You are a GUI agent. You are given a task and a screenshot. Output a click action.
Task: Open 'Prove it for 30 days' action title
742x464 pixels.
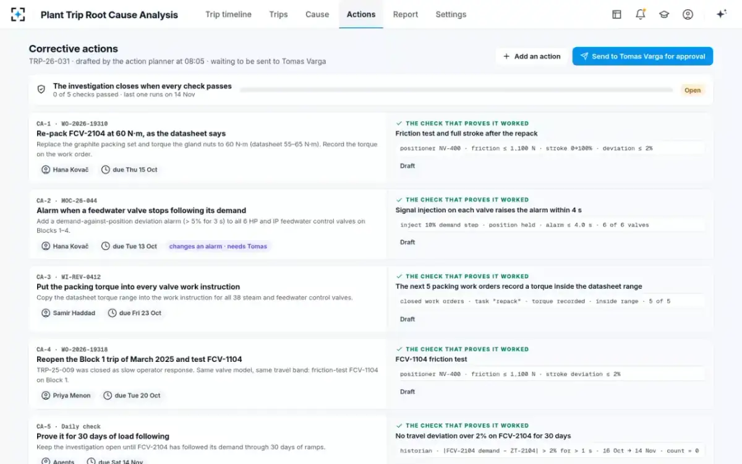coord(103,436)
